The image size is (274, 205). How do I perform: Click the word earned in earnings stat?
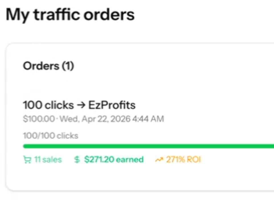(x=130, y=159)
